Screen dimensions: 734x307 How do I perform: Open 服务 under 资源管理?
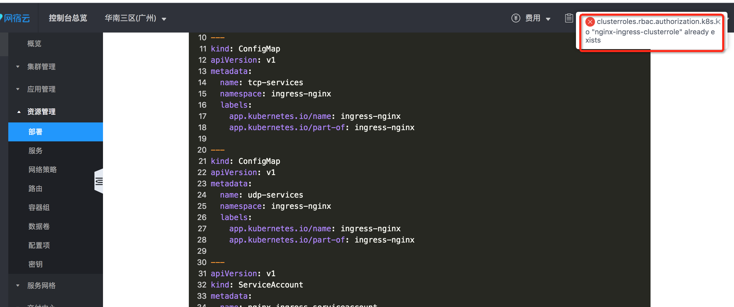(36, 151)
